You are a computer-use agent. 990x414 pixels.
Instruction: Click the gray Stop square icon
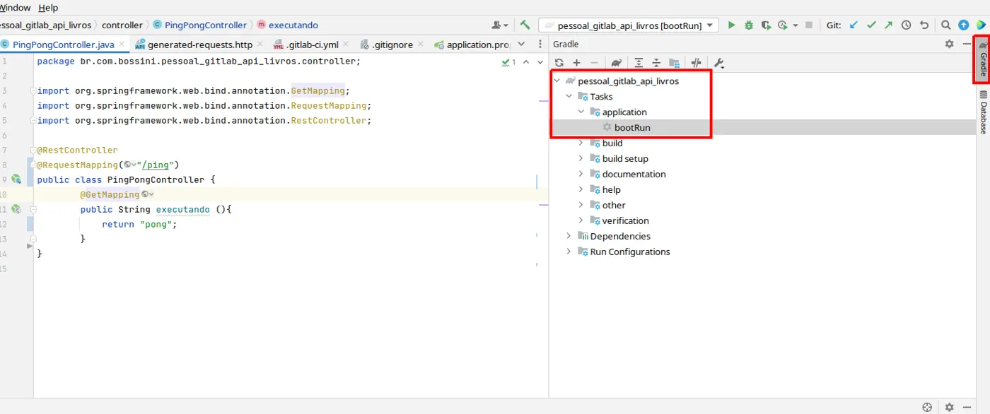pos(809,25)
